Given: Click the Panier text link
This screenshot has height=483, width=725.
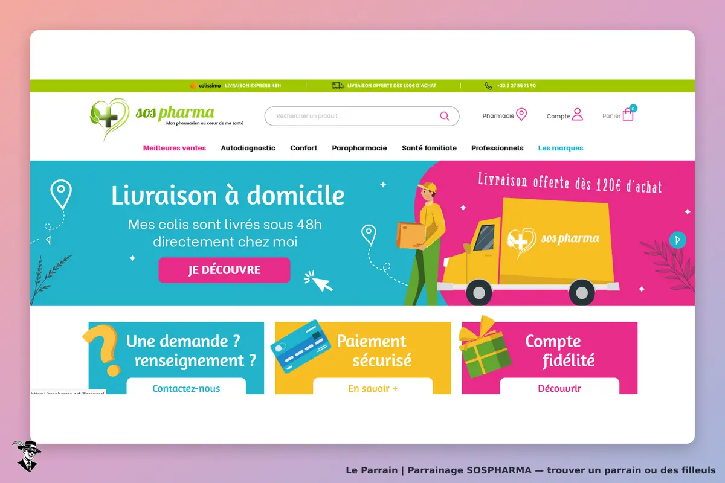Looking at the screenshot, I should coord(611,116).
